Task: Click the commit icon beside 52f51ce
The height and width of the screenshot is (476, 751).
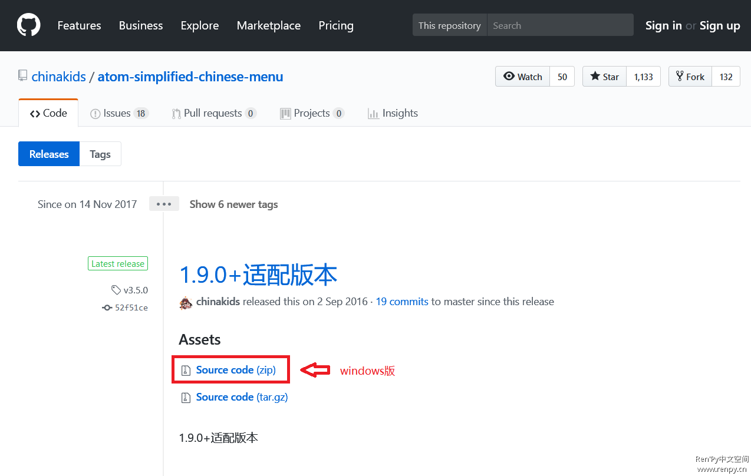Action: coord(107,308)
